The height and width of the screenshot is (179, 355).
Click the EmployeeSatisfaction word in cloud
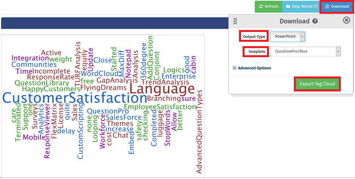[x=160, y=106]
